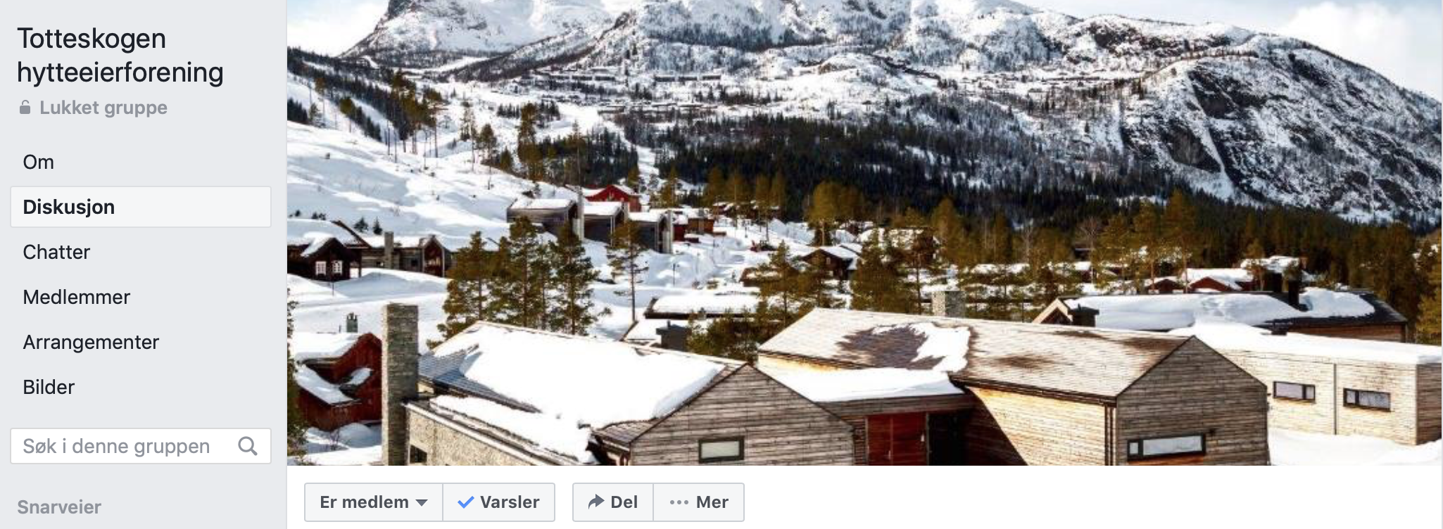1443x529 pixels.
Task: Focus the Søk i denne gruppen field
Action: pos(141,446)
